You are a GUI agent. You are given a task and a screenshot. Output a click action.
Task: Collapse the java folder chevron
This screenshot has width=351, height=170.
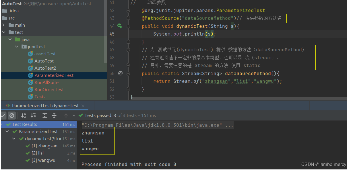(x=10, y=40)
